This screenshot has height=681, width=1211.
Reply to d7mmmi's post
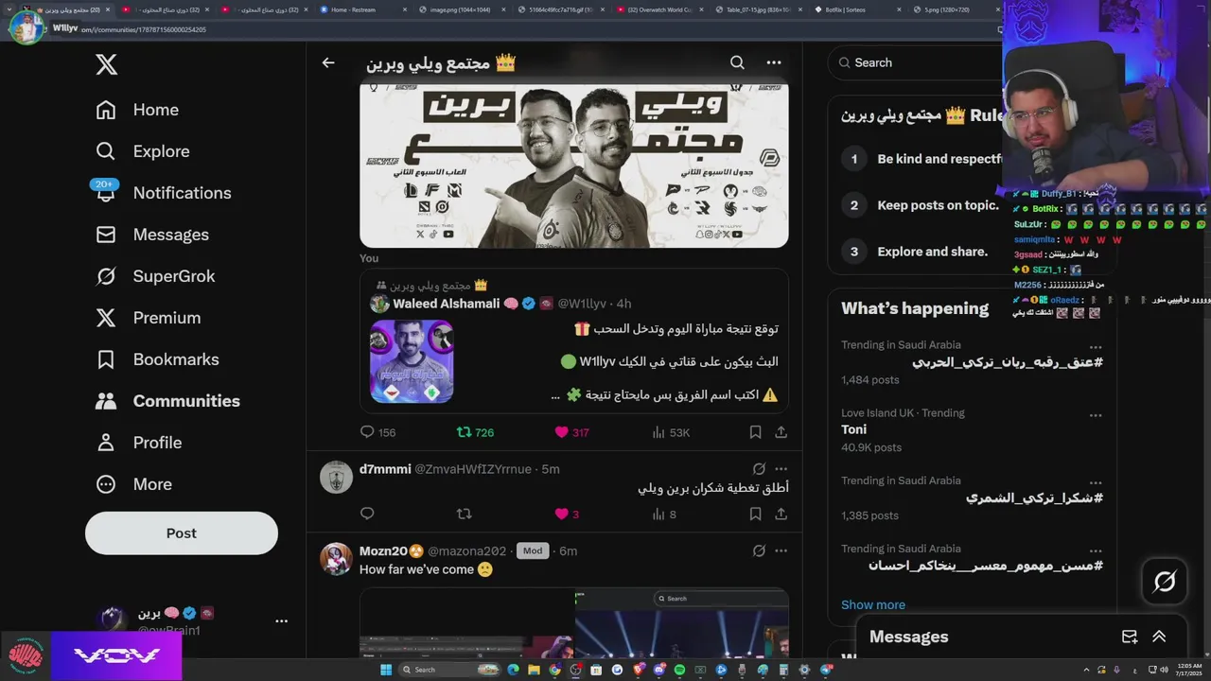(367, 514)
